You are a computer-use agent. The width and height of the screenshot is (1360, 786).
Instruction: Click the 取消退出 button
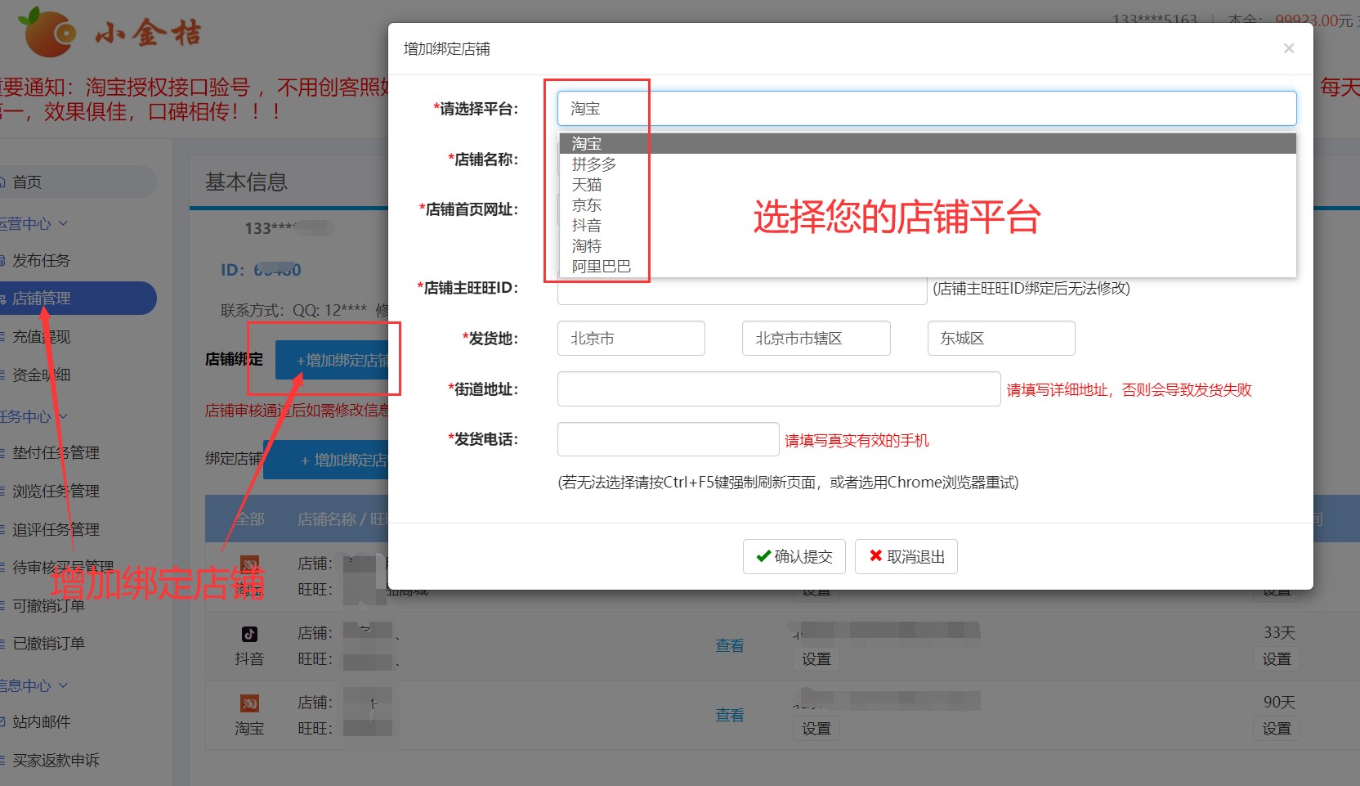(x=906, y=557)
